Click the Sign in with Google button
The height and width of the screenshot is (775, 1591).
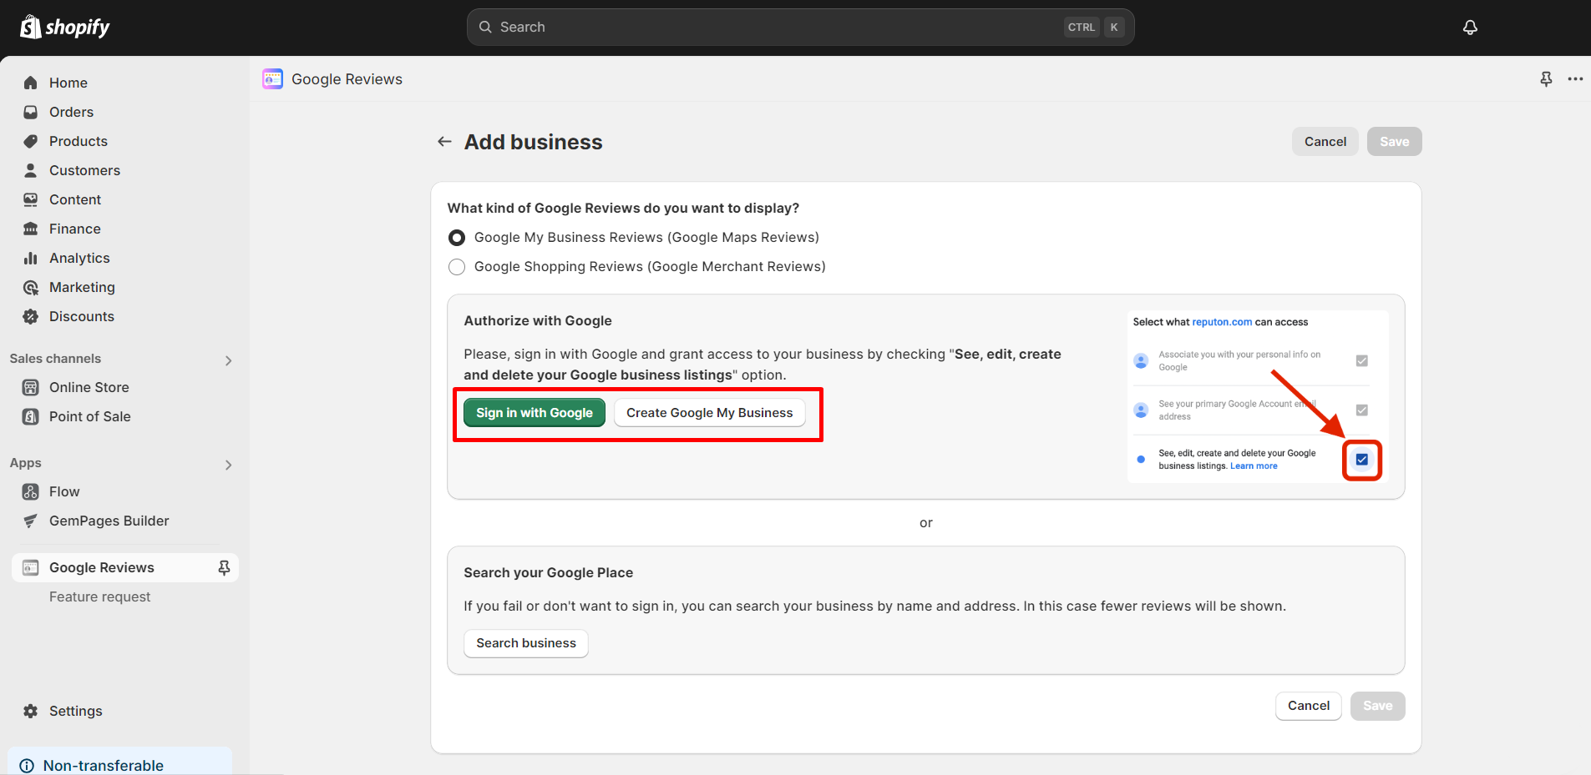(534, 412)
